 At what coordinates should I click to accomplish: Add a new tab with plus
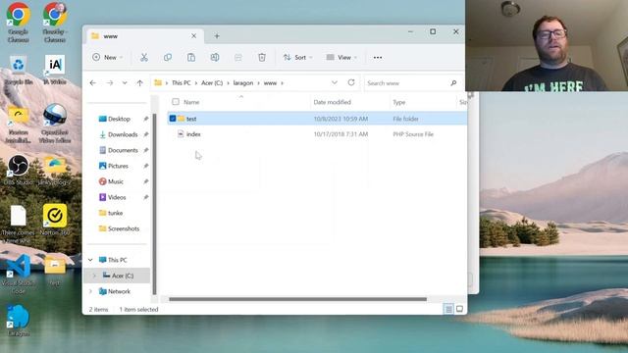pos(217,36)
